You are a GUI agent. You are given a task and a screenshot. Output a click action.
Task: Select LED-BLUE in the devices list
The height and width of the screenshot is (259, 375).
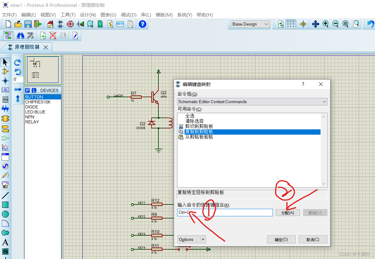tap(35, 112)
